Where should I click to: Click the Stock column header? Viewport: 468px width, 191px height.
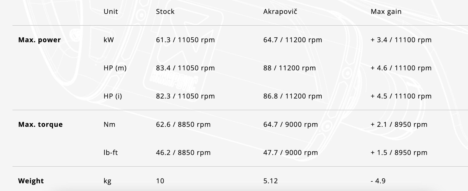165,12
